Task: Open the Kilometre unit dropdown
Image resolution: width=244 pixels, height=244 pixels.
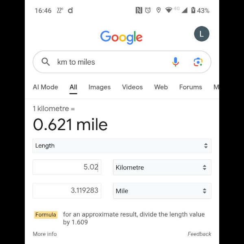Action: (x=162, y=167)
